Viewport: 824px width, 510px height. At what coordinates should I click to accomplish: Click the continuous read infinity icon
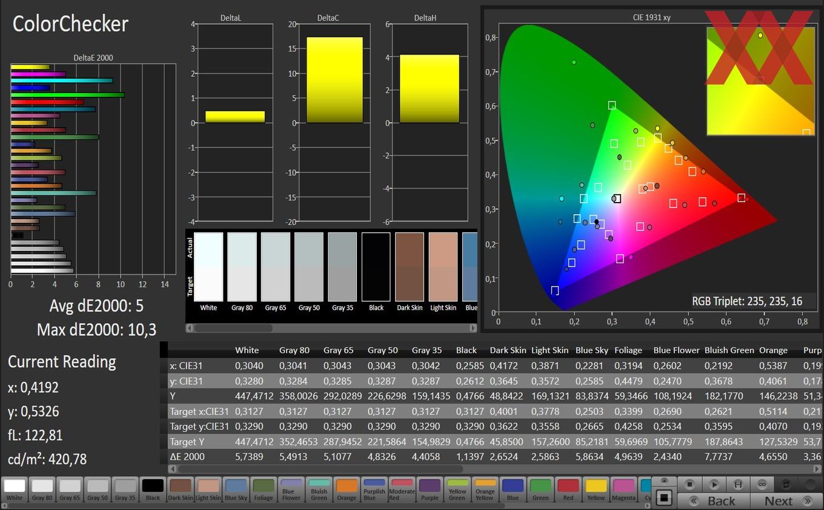762,485
